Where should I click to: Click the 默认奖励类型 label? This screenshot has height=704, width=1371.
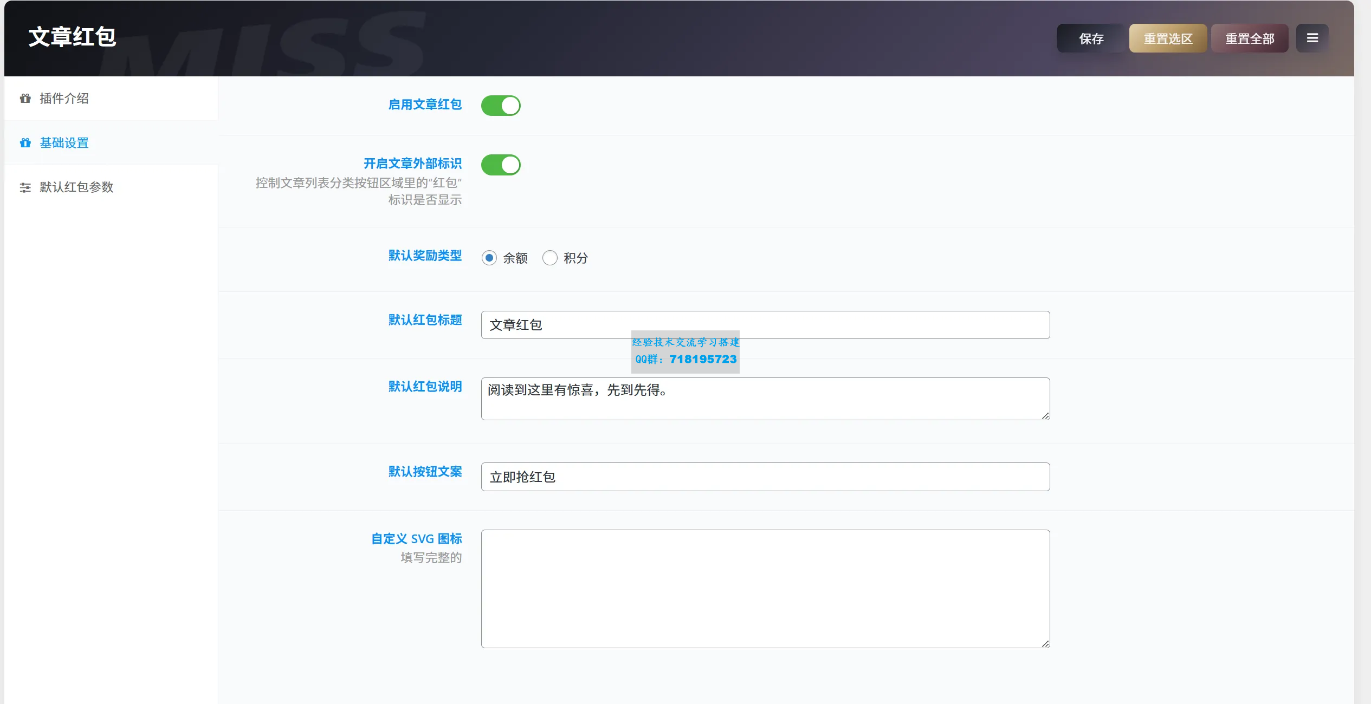pyautogui.click(x=425, y=256)
